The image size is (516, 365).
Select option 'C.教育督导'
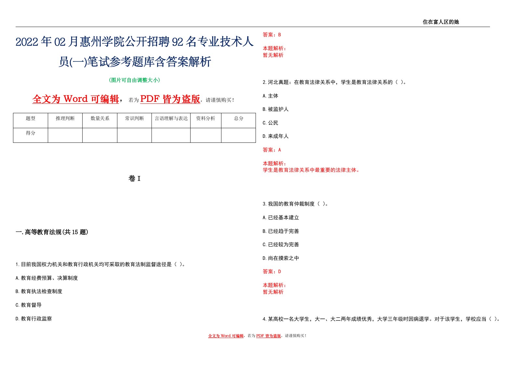pos(29,305)
